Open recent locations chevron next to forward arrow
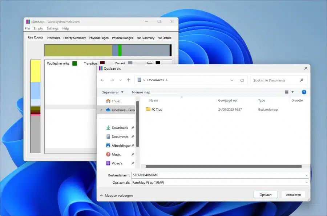Screen dimensions: 327x216 pos(121,80)
